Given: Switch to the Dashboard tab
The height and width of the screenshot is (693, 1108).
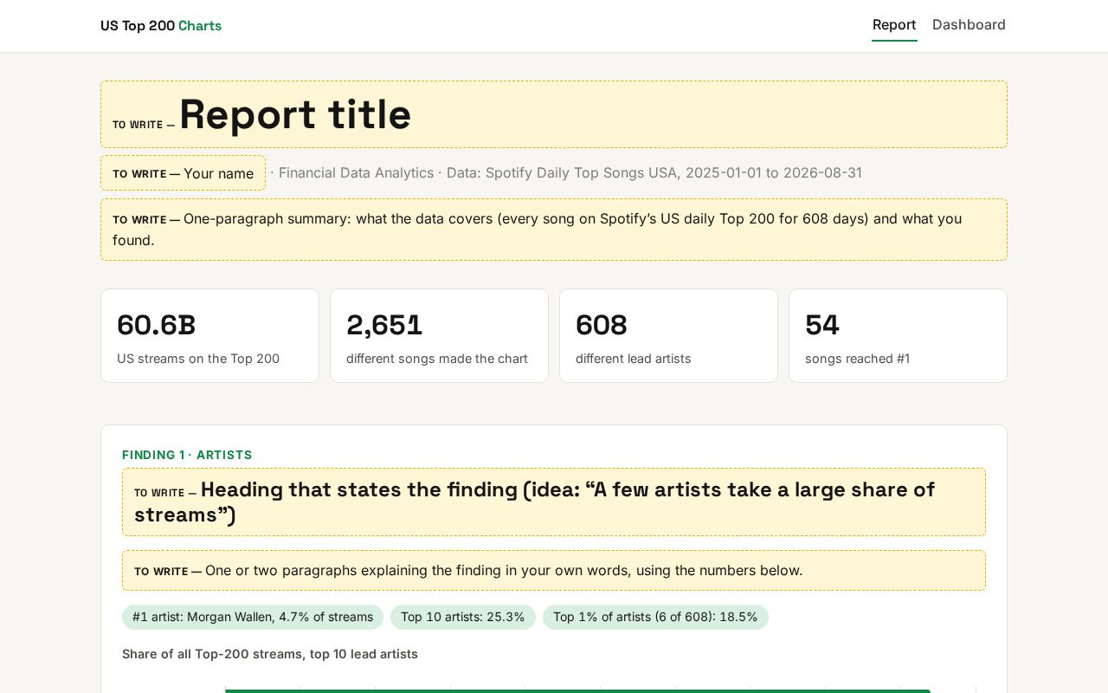Looking at the screenshot, I should tap(969, 25).
